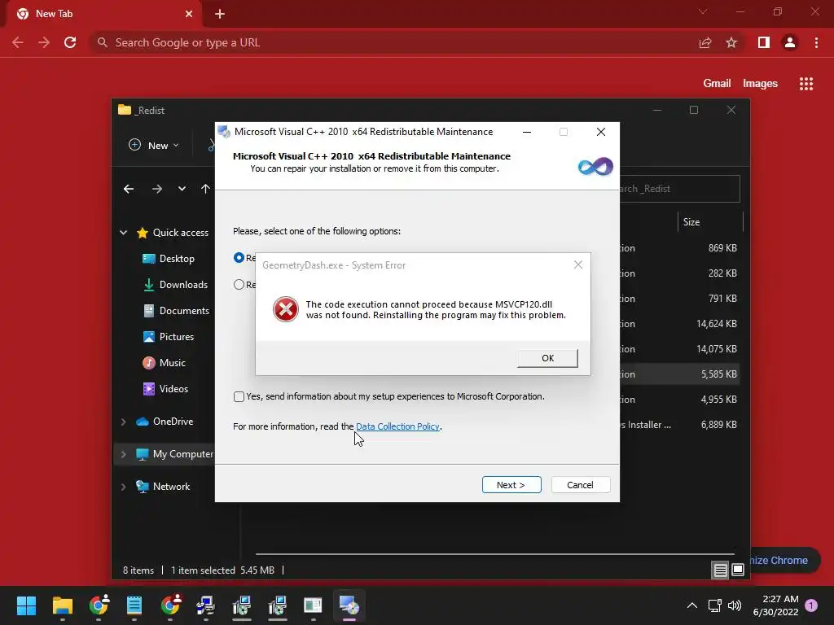Bookmark this tab with the star icon
The height and width of the screenshot is (625, 834).
[731, 42]
